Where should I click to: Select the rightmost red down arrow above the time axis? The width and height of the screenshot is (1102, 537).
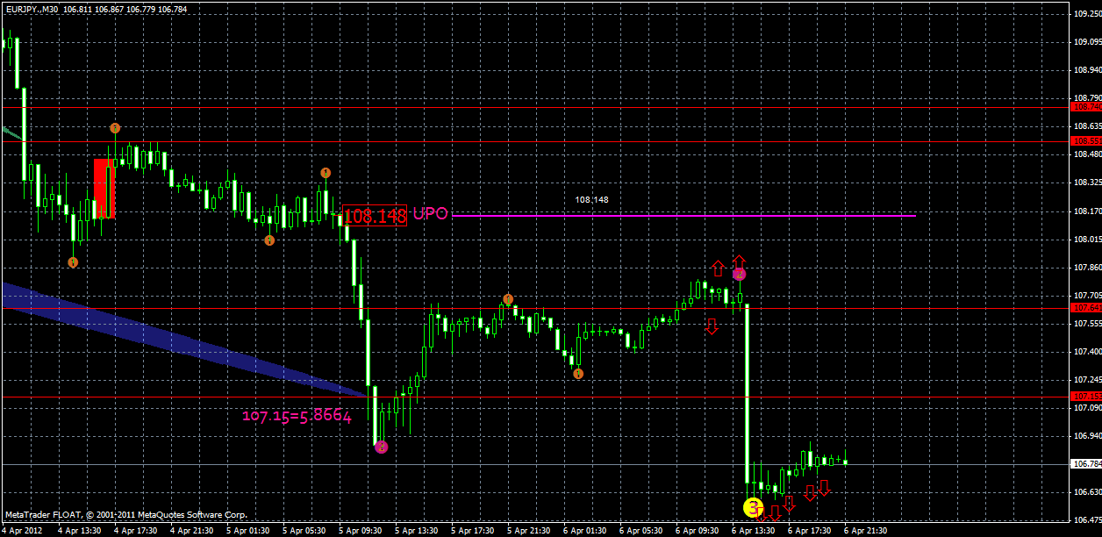point(825,488)
